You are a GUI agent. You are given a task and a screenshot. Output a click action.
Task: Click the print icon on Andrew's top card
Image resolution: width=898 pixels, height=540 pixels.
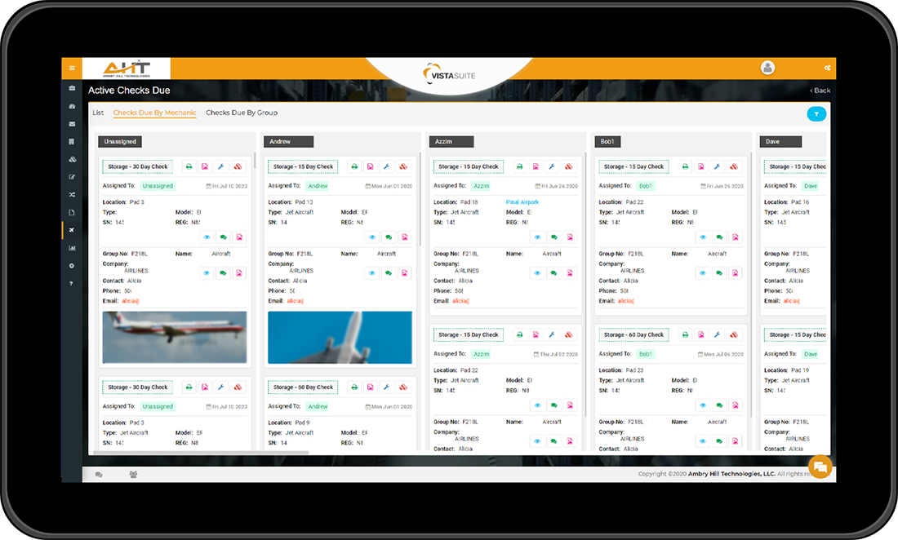354,166
